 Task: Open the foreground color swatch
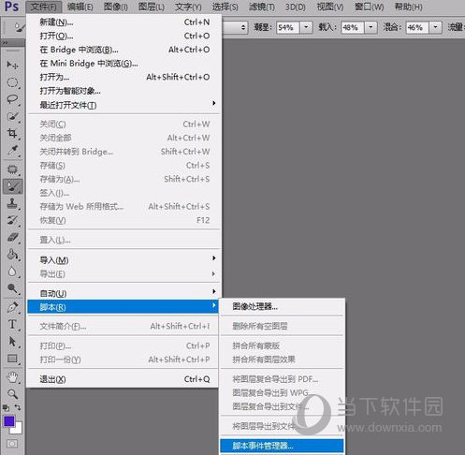point(9,421)
